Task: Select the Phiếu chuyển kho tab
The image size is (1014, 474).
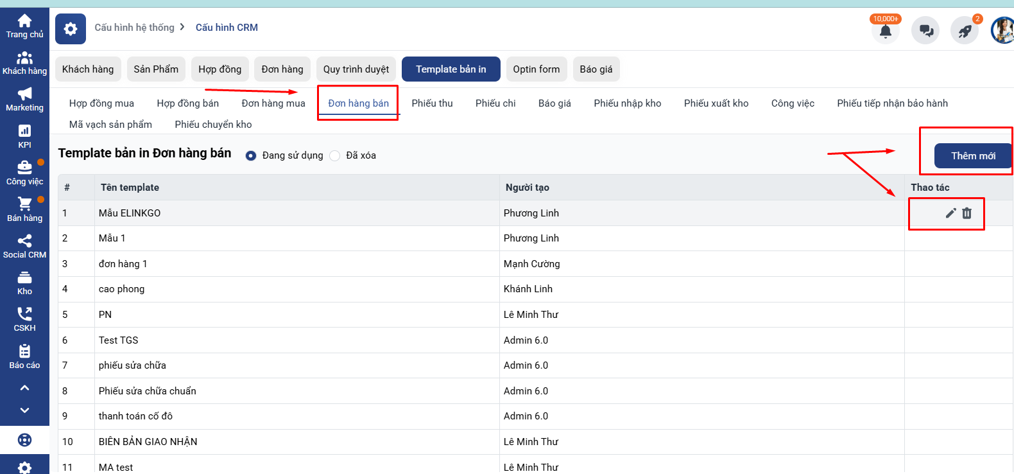Action: pos(213,125)
